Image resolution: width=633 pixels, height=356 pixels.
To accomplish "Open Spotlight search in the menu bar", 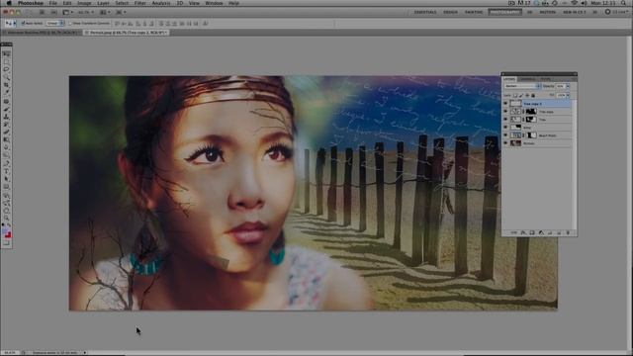I will tap(624, 3).
